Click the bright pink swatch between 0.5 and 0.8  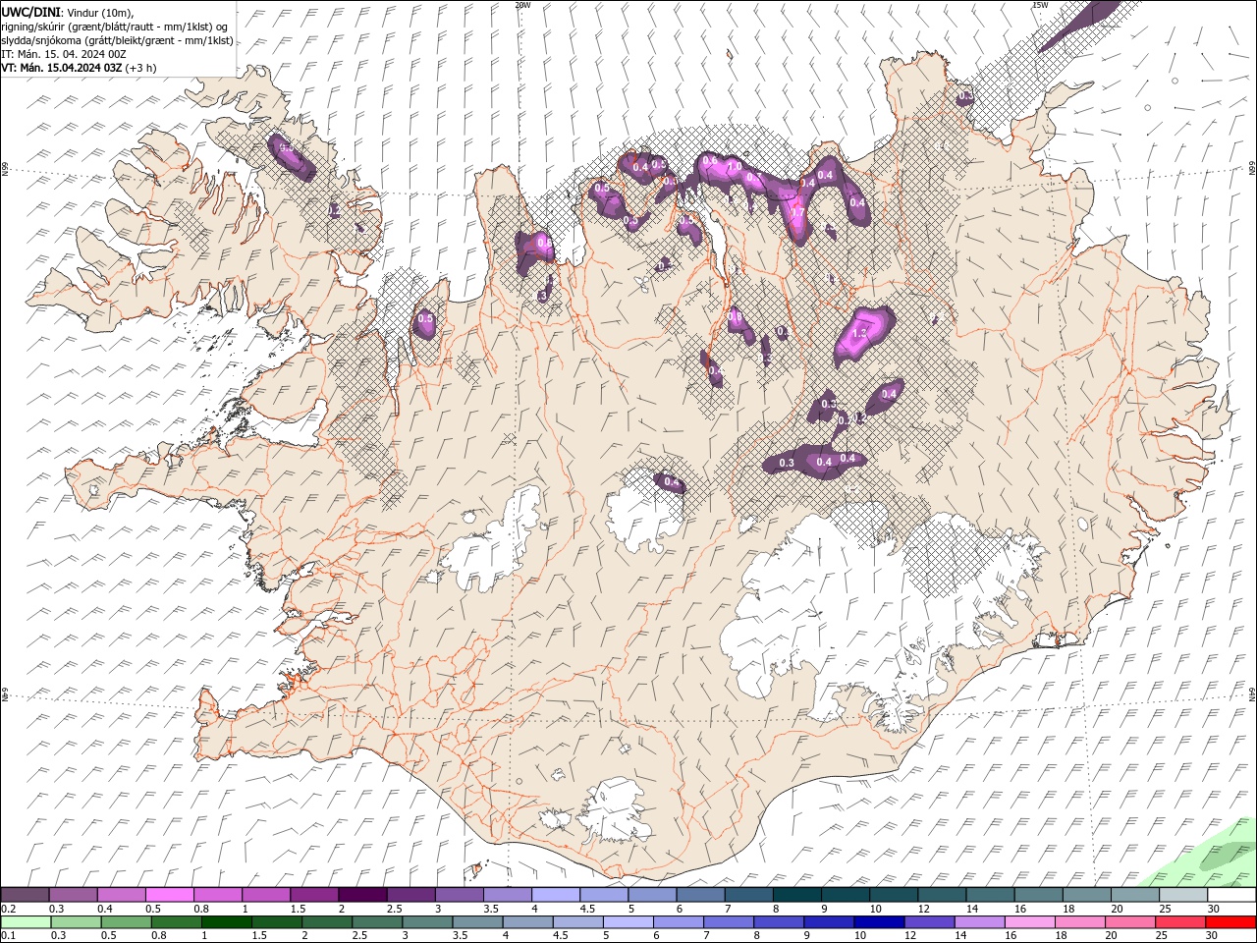click(x=170, y=894)
